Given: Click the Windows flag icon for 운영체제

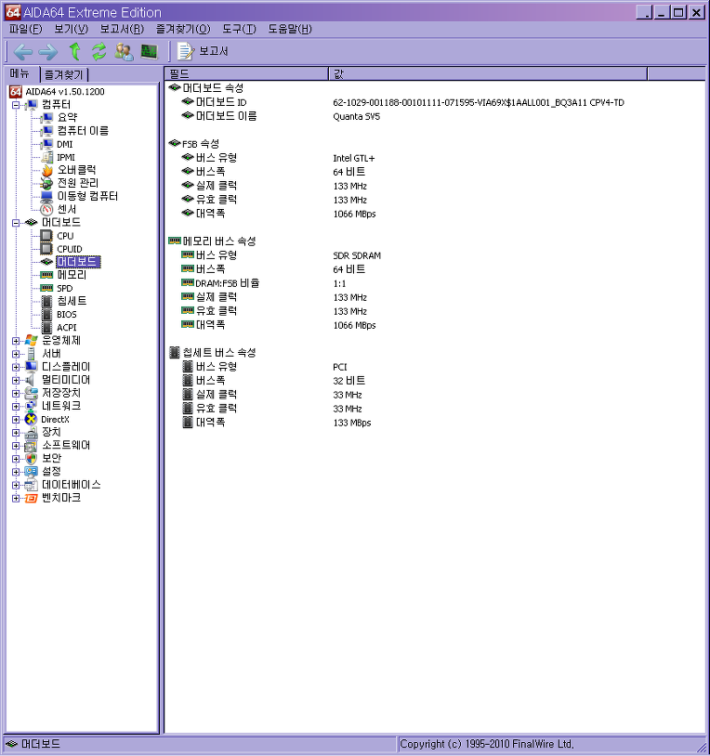Looking at the screenshot, I should [x=32, y=341].
